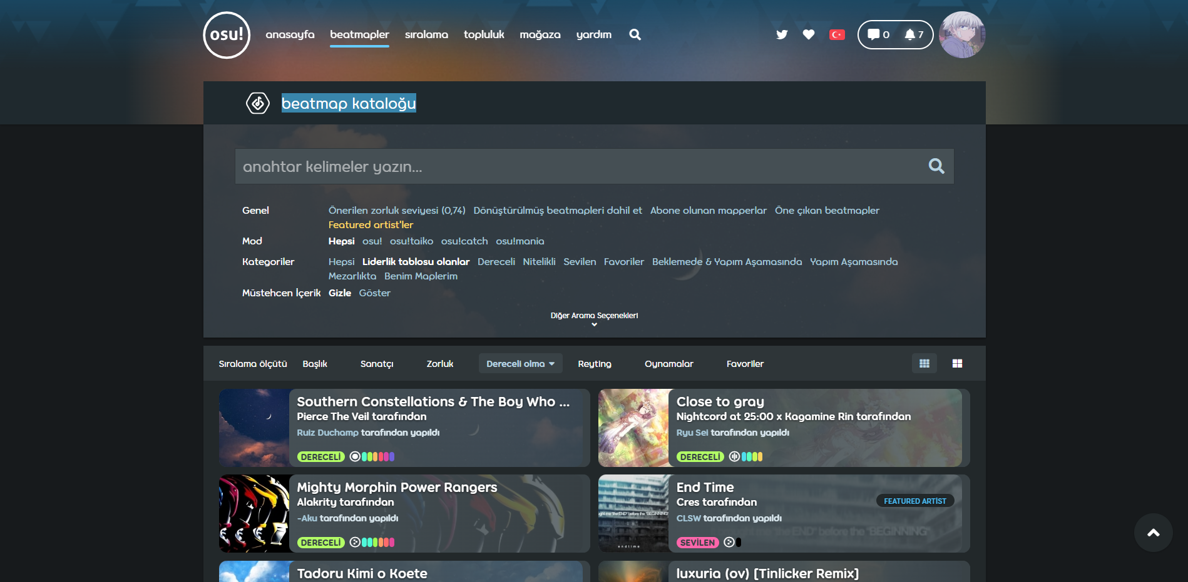Click catch mode icon on Mighty Morphin card
Viewport: 1188px width, 582px height.
(355, 542)
